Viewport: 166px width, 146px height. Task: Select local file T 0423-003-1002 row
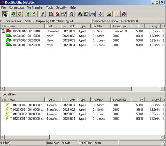coord(82,114)
